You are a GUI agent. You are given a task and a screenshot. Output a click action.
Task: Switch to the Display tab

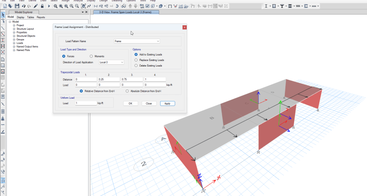click(21, 17)
